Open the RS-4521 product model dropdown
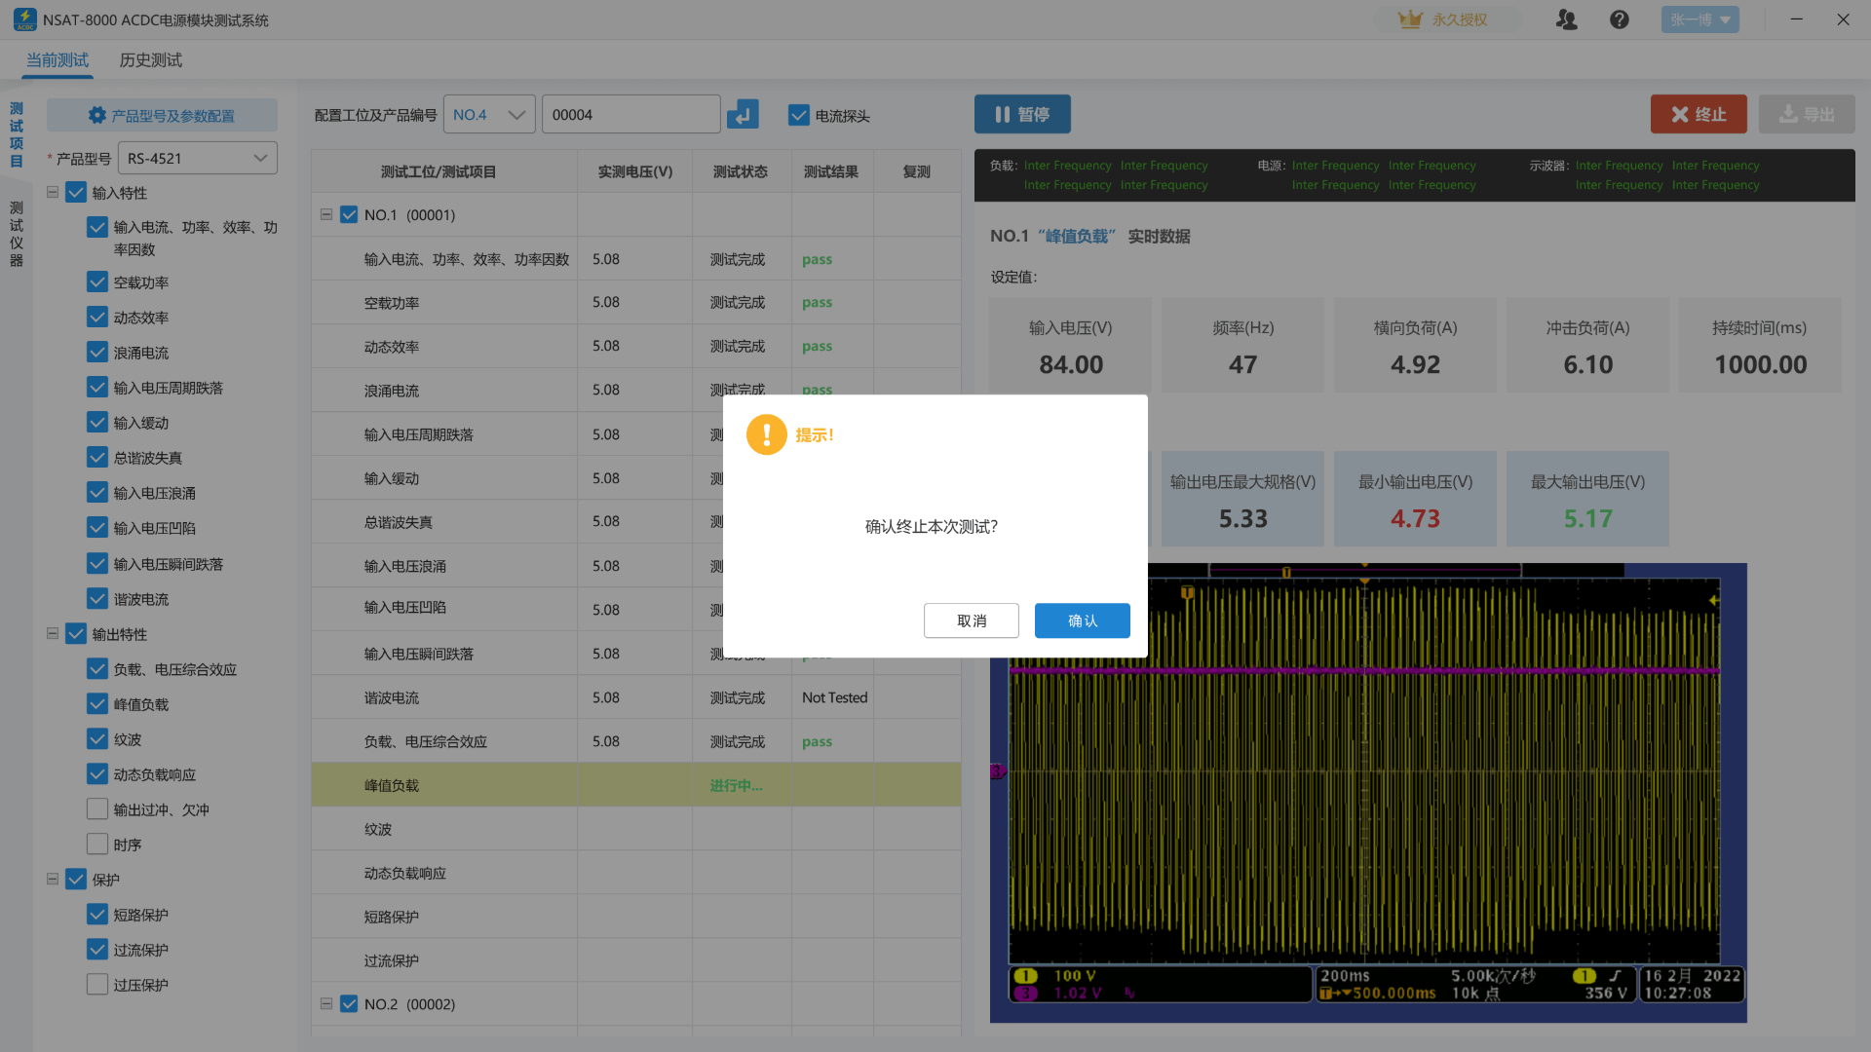This screenshot has width=1871, height=1052. click(197, 158)
